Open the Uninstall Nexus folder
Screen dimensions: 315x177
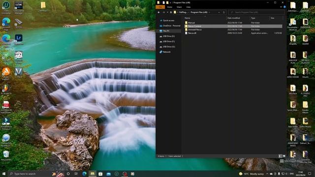click(195, 29)
